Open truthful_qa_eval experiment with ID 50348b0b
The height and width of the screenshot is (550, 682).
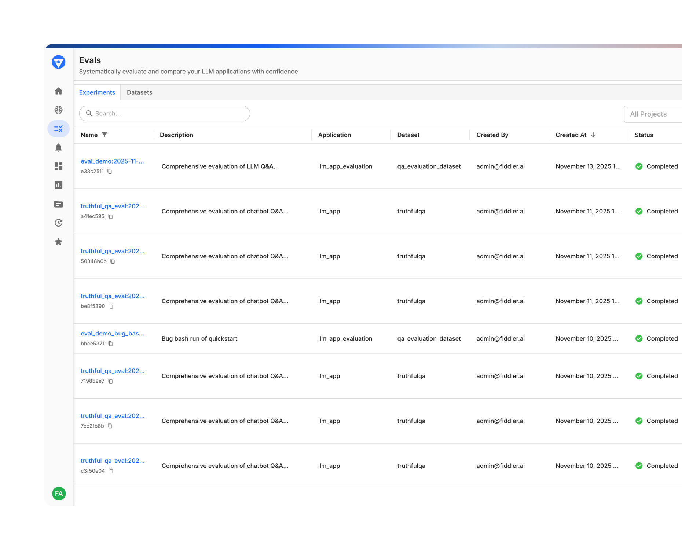click(113, 251)
